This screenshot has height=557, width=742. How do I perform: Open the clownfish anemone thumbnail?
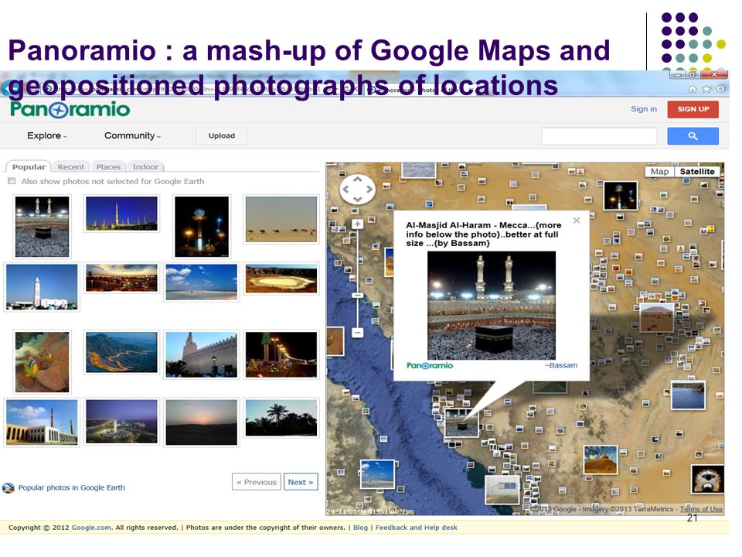click(42, 362)
